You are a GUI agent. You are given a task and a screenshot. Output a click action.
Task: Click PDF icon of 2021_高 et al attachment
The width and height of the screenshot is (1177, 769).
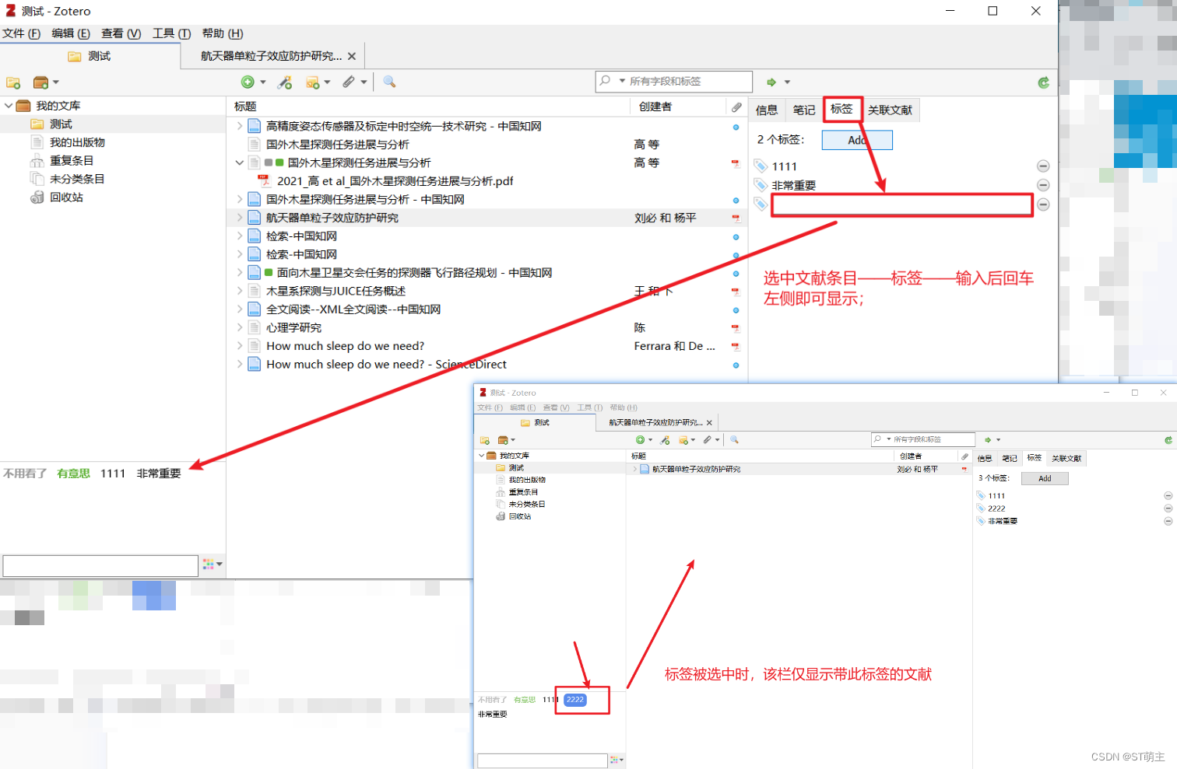pyautogui.click(x=264, y=181)
